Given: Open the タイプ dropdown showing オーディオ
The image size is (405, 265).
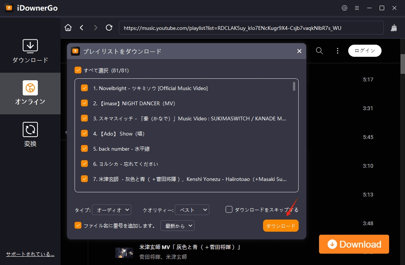Looking at the screenshot, I should [112, 209].
